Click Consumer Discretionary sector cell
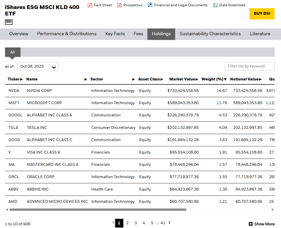The image size is (281, 228). click(113, 128)
